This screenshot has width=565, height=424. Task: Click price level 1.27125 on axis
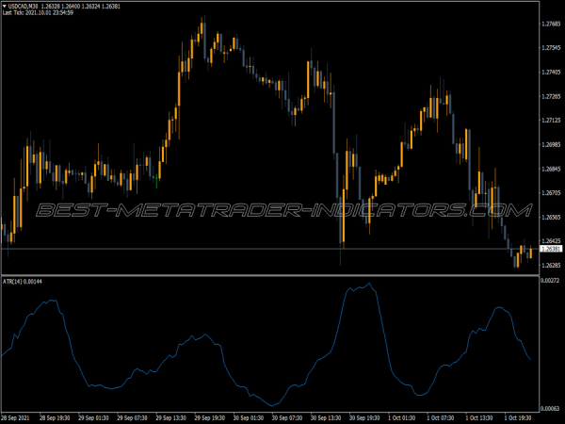pos(551,120)
